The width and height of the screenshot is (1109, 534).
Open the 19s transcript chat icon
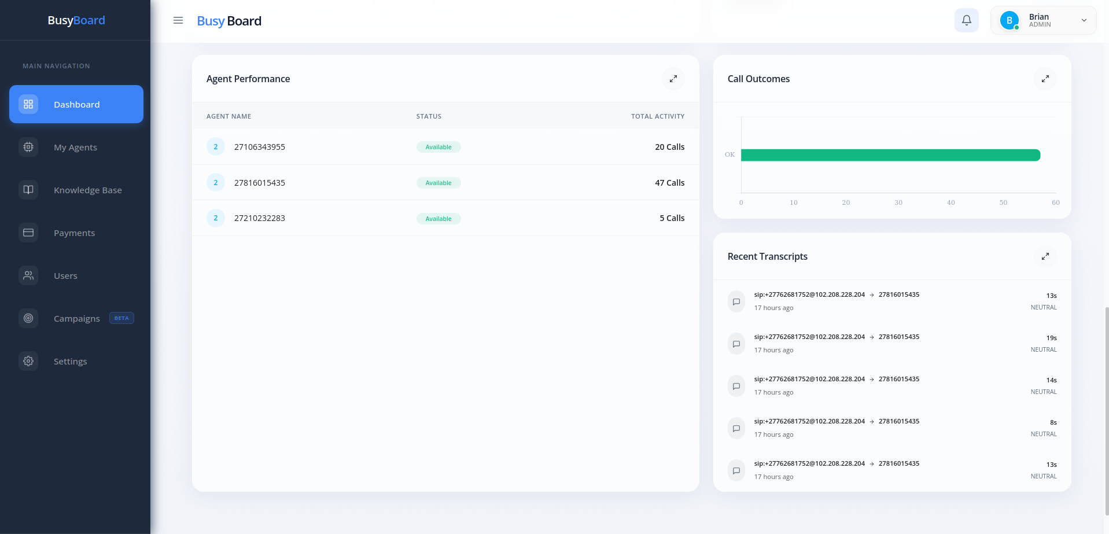(736, 344)
